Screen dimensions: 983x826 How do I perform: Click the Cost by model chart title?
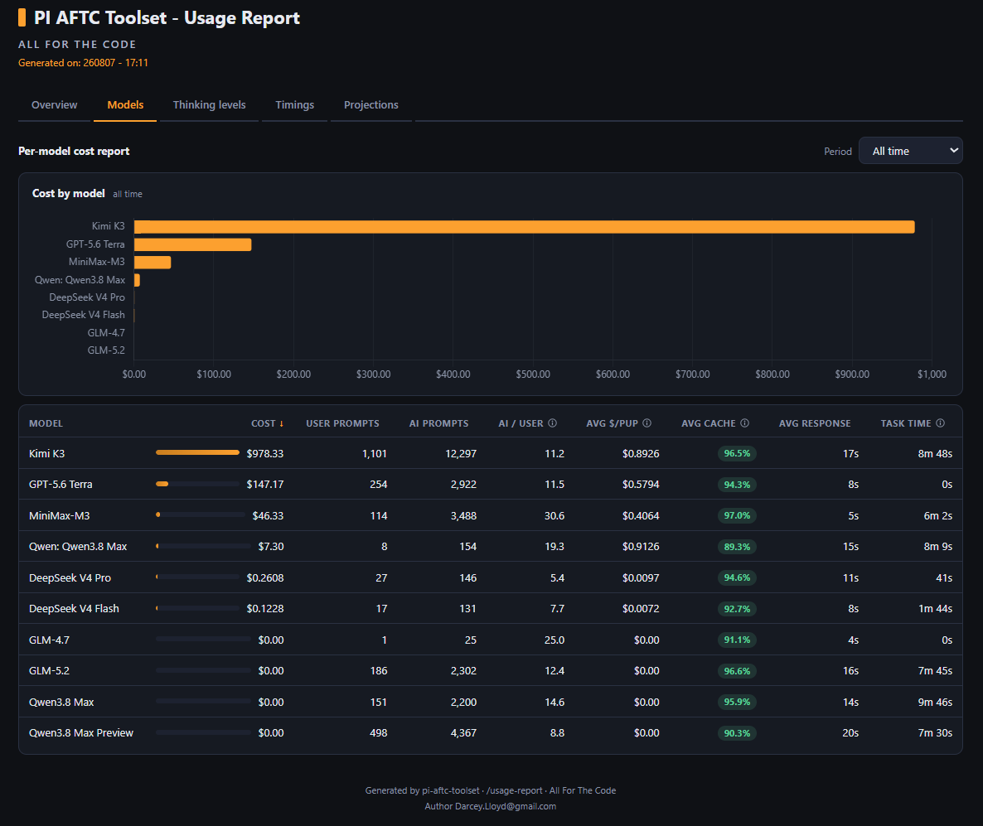tap(68, 194)
